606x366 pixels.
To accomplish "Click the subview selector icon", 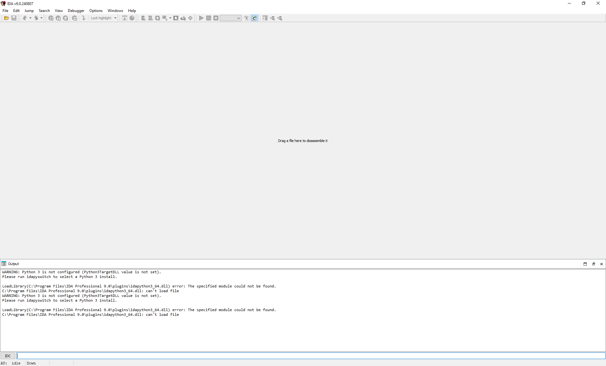I will (165, 18).
